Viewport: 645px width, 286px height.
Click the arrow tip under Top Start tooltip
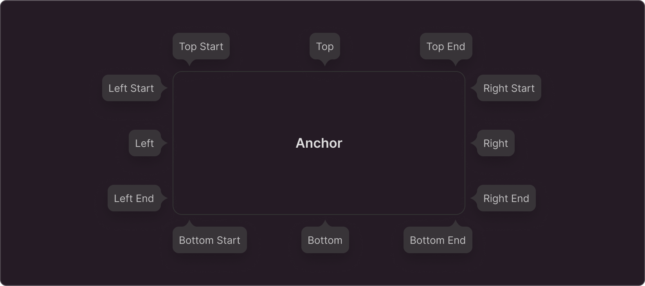tap(189, 63)
